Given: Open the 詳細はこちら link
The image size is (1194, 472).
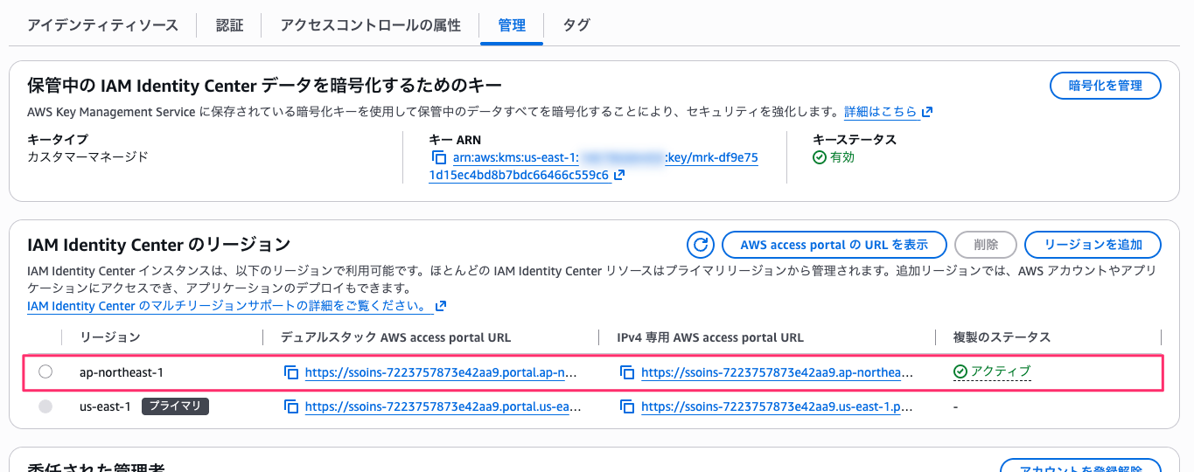Looking at the screenshot, I should click(x=881, y=112).
